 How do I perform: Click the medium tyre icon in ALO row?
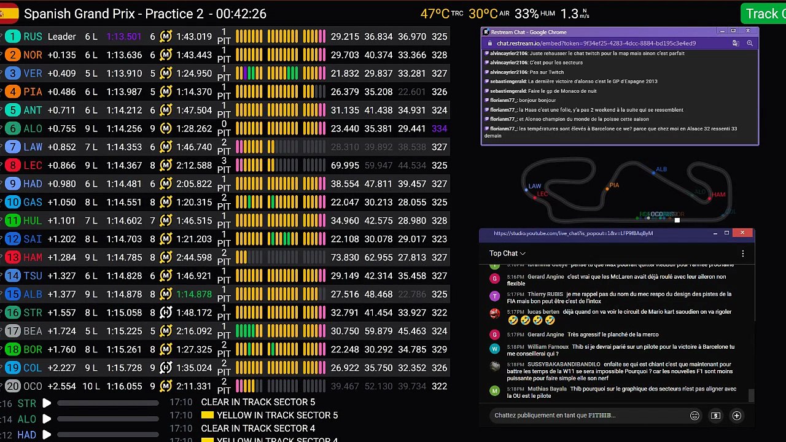pos(166,129)
